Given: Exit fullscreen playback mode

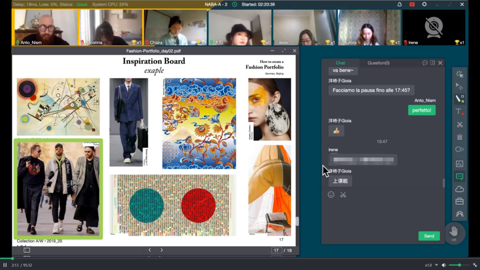Looking at the screenshot, I should point(475,265).
